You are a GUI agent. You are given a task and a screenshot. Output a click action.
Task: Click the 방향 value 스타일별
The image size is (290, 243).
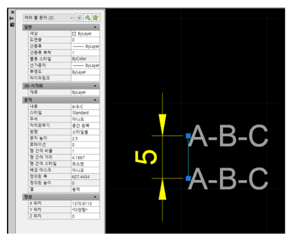pyautogui.click(x=86, y=132)
